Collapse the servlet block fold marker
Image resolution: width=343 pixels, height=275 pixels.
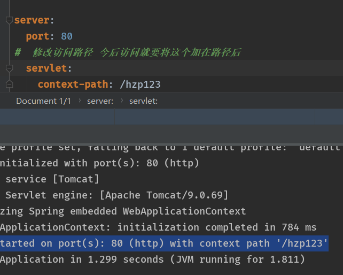(9, 68)
